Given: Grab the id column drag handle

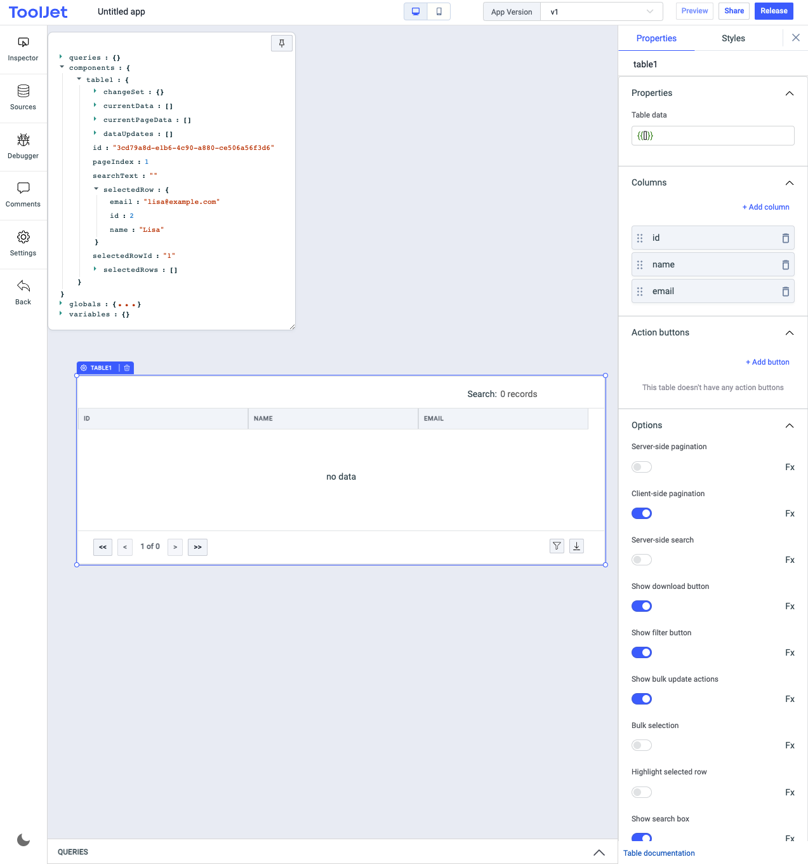Looking at the screenshot, I should [x=640, y=238].
